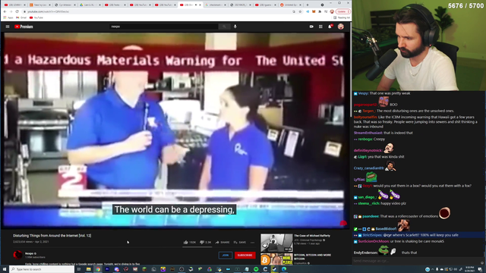Dislike the video with thumbs down
The image size is (486, 273).
206,243
